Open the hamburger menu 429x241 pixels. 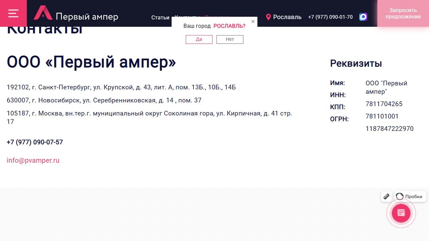pos(13,13)
